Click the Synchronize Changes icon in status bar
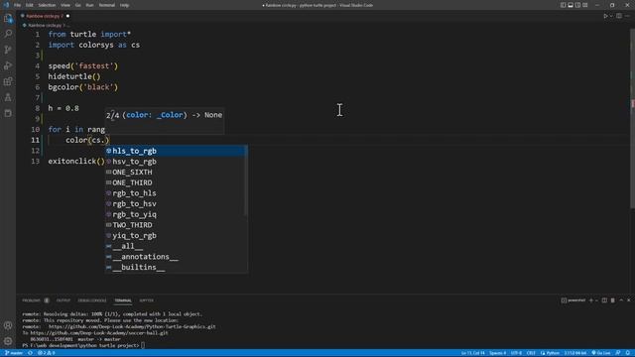The width and height of the screenshot is (635, 357). pyautogui.click(x=30, y=353)
